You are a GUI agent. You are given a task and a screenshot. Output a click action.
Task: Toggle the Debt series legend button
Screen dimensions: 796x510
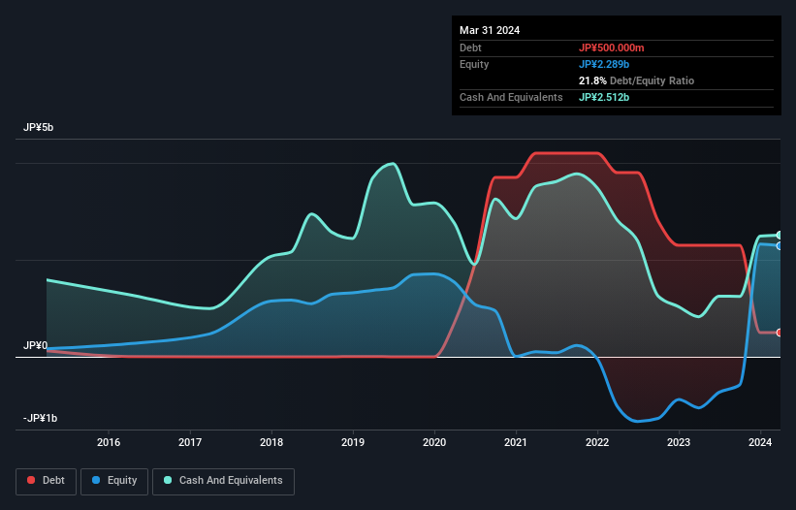pos(47,481)
